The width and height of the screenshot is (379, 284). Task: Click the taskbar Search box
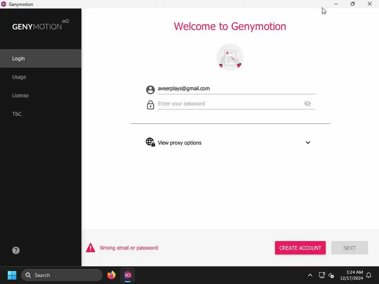[62, 275]
